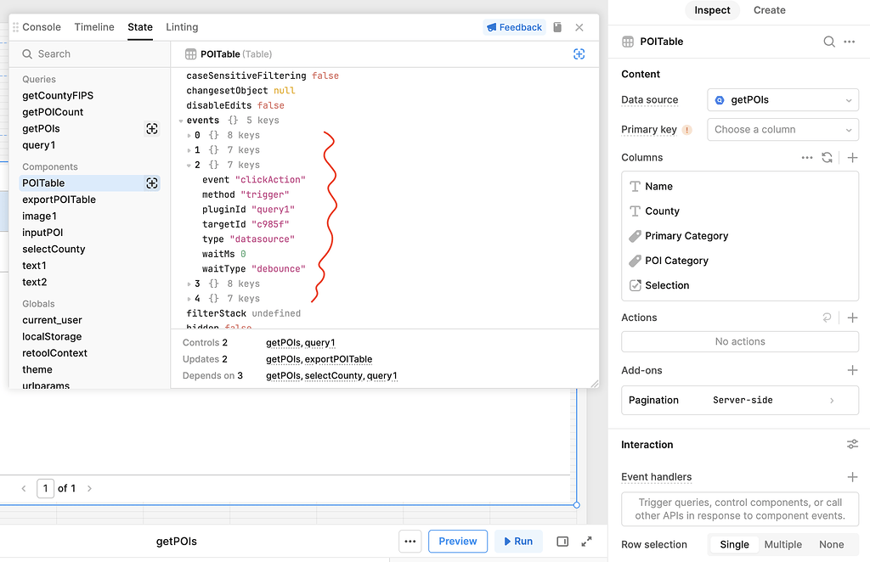This screenshot has height=562, width=870.
Task: Switch to the Inspect tab
Action: pyautogui.click(x=713, y=10)
